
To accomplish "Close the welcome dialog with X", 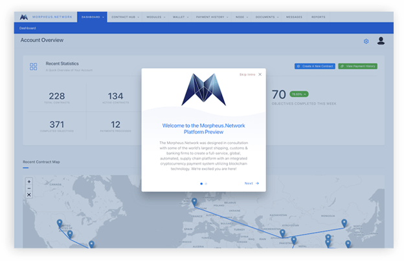I will [x=260, y=74].
